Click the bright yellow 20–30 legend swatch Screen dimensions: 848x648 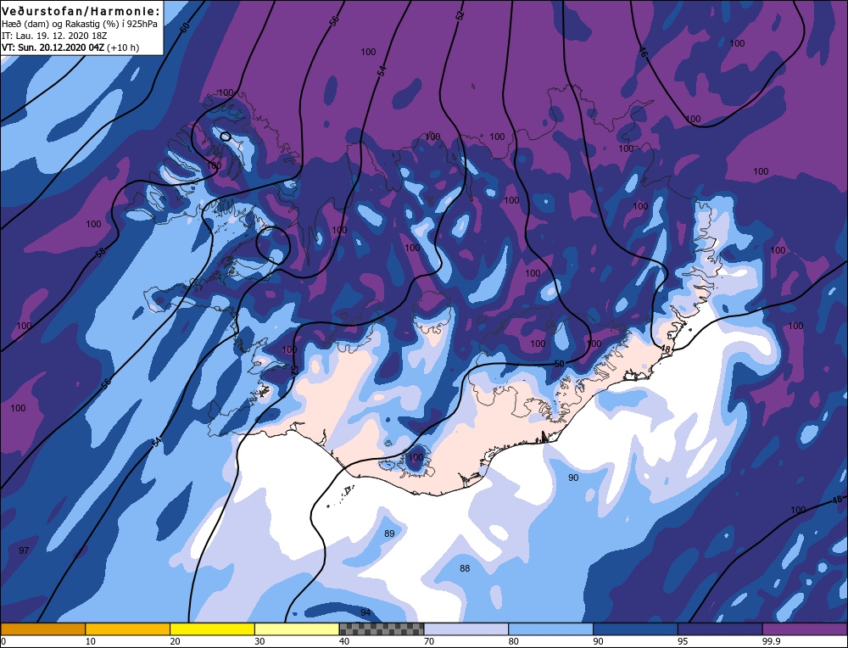[x=212, y=628]
